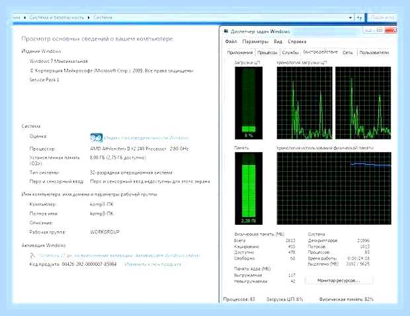The image size is (410, 316).
Task: Click the Монитор ресурсов button
Action: [x=339, y=280]
